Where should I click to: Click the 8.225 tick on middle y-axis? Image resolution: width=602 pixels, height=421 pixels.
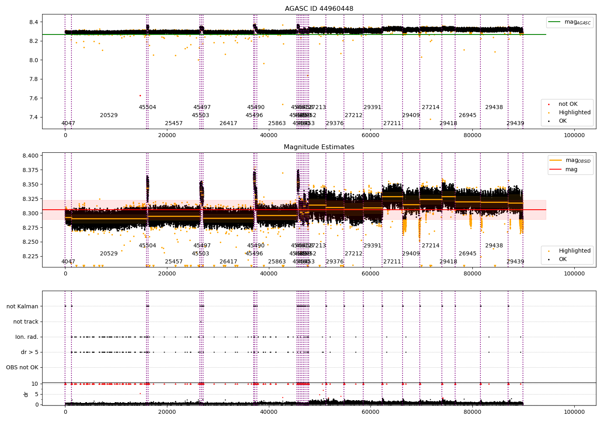click(31, 257)
